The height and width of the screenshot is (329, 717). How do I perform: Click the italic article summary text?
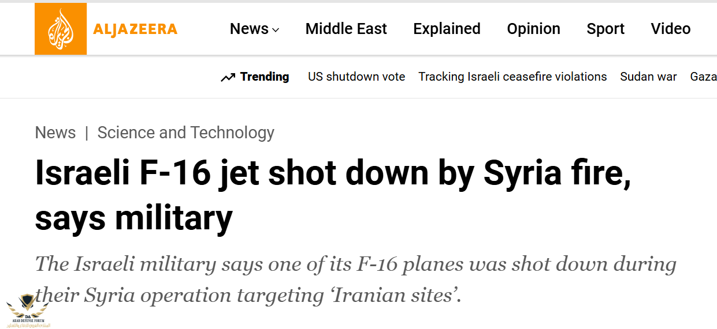[x=355, y=264]
